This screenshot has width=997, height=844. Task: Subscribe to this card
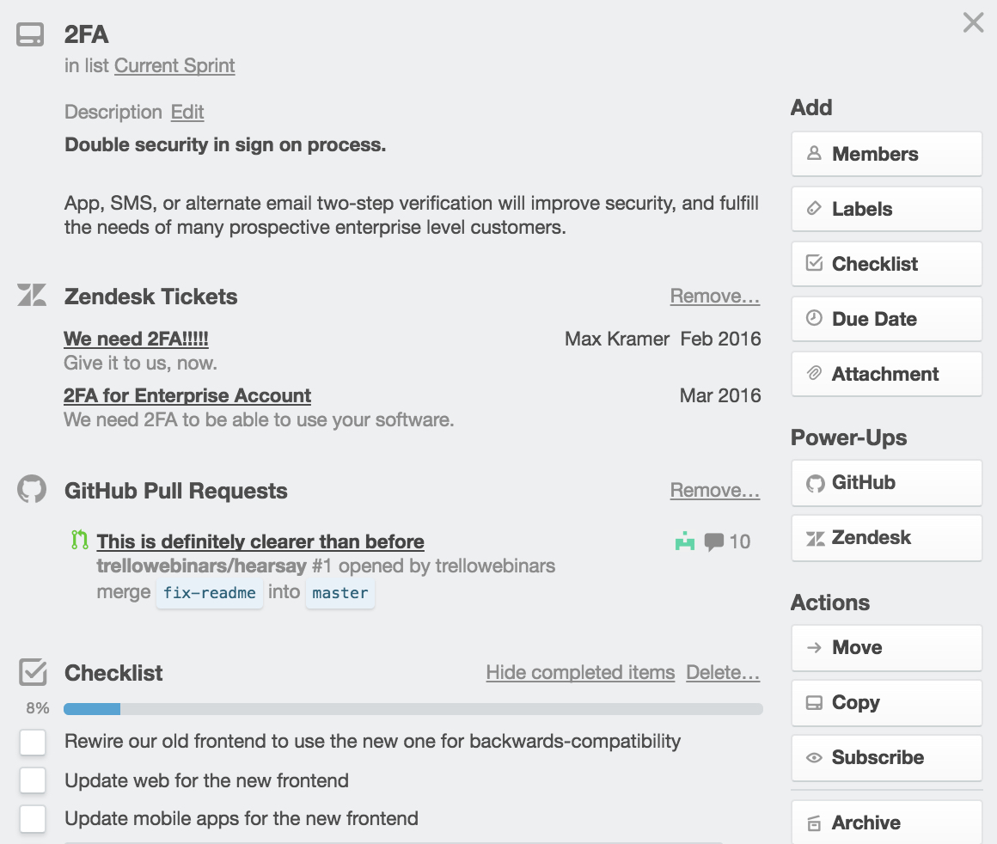886,757
